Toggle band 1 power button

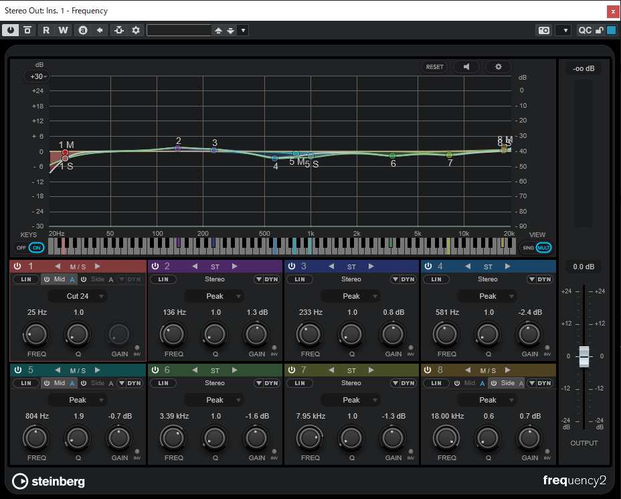17,267
